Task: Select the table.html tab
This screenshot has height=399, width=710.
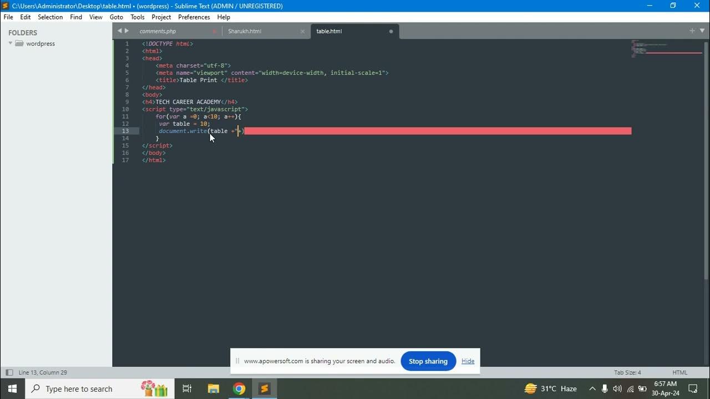Action: pos(329,32)
